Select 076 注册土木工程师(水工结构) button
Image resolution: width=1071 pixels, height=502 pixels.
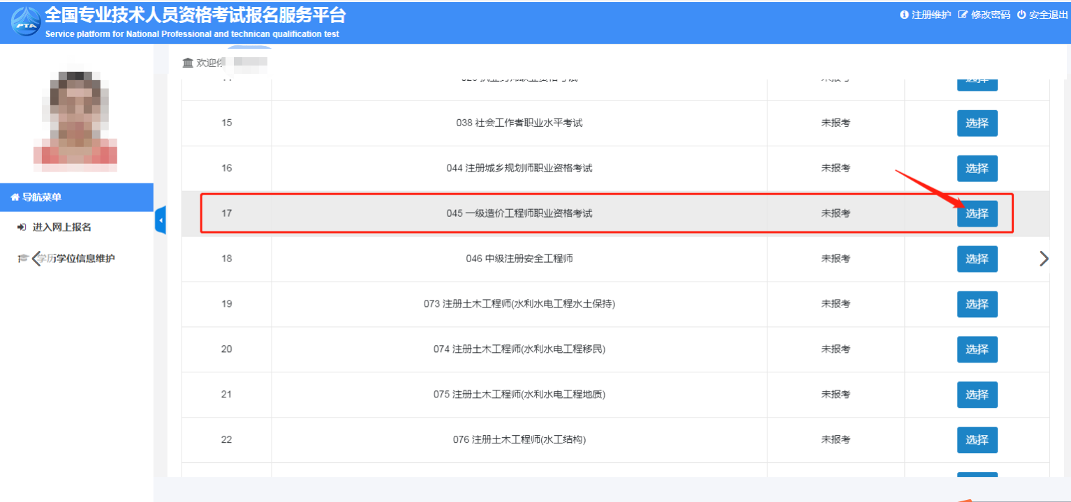click(x=977, y=440)
